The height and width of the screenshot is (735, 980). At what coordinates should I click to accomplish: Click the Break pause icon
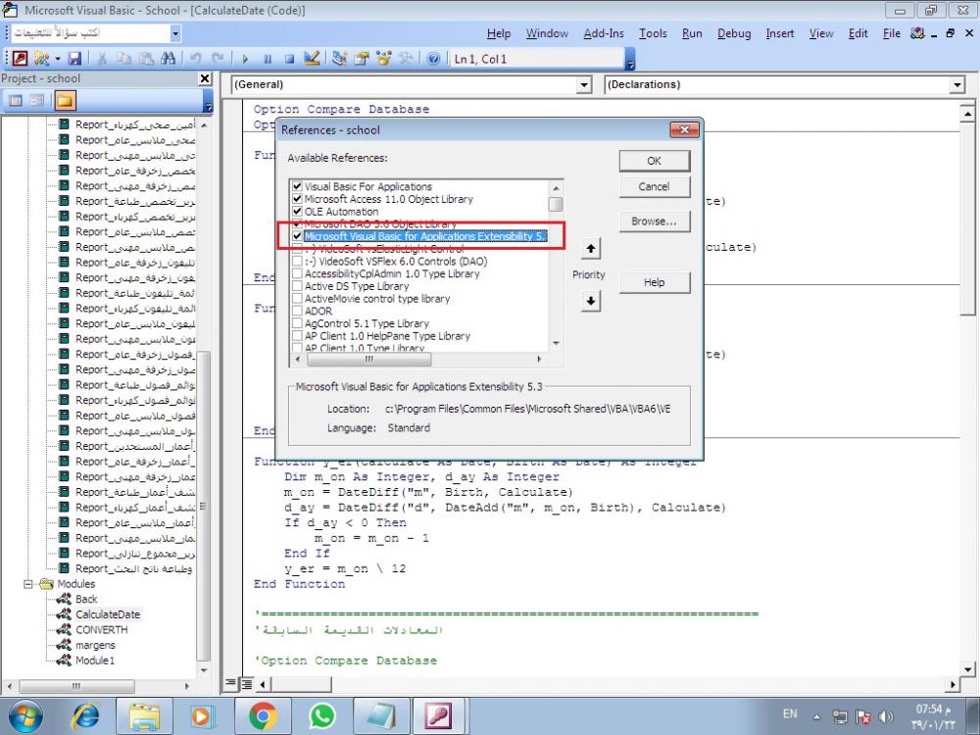click(x=268, y=59)
